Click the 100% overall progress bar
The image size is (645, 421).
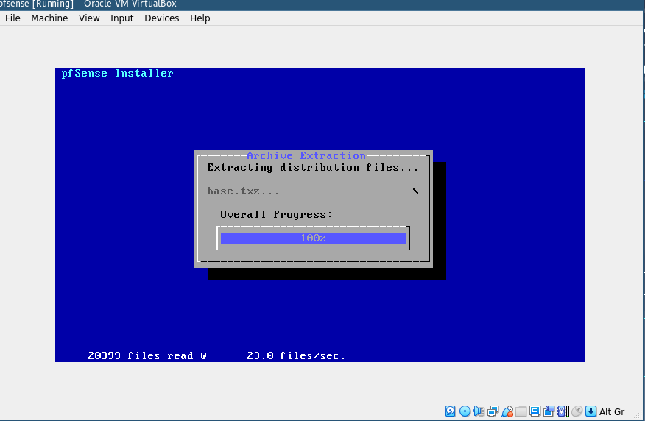click(x=314, y=238)
